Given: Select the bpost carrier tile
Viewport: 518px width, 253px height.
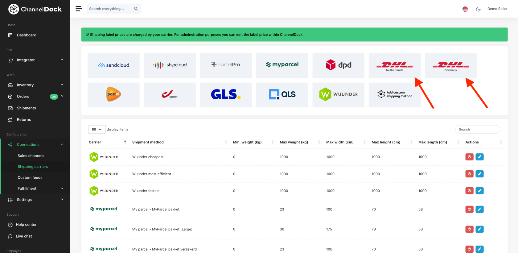Looking at the screenshot, I should point(170,95).
